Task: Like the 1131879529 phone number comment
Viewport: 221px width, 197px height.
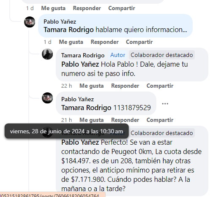Action: pos(92,120)
